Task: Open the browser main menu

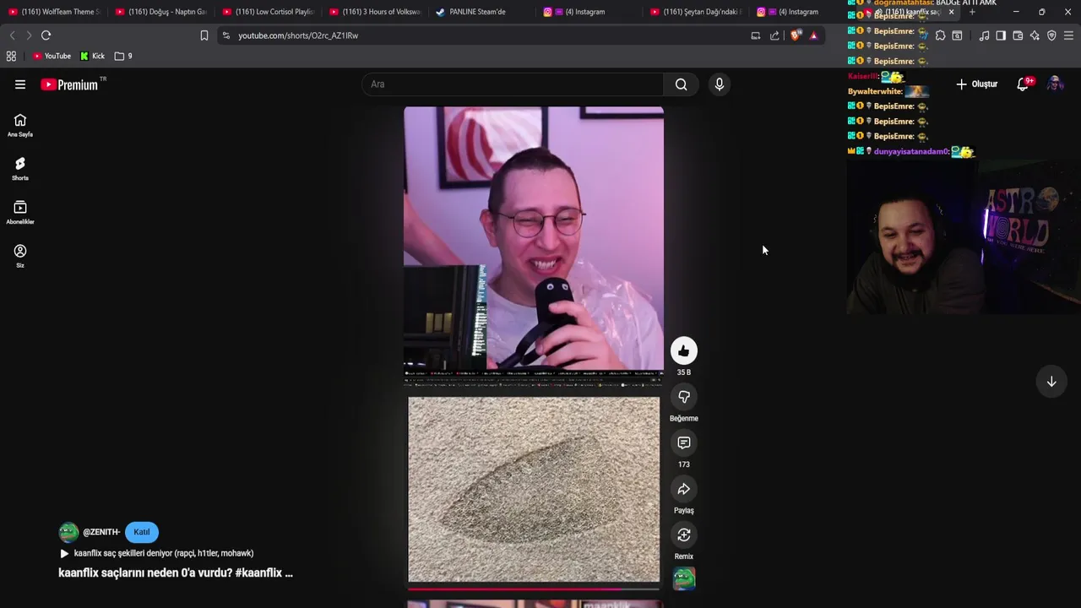Action: pyautogui.click(x=1068, y=35)
